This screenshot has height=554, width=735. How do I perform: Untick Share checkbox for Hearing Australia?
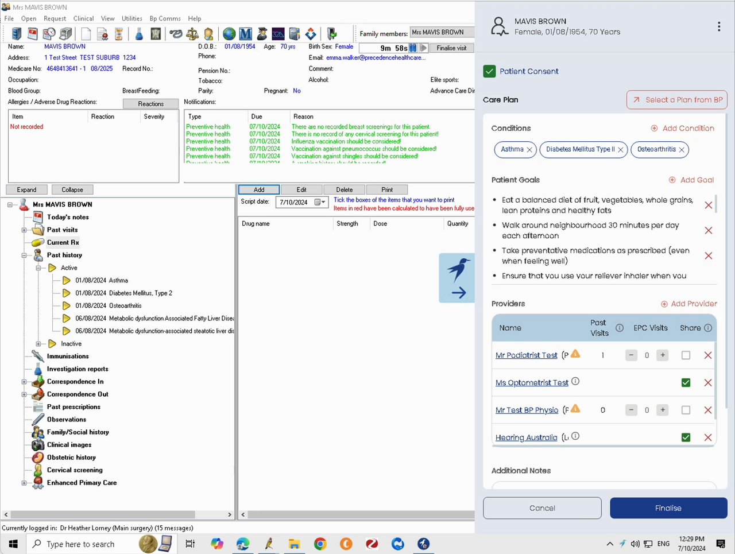(686, 437)
